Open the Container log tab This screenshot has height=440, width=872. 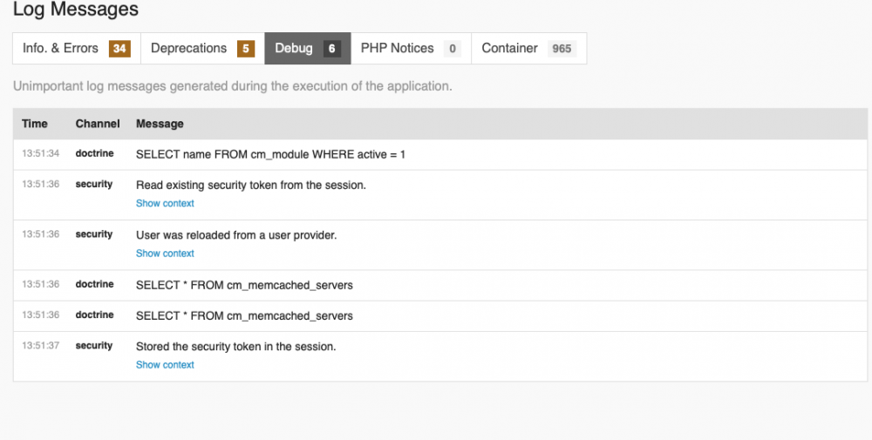coord(509,49)
